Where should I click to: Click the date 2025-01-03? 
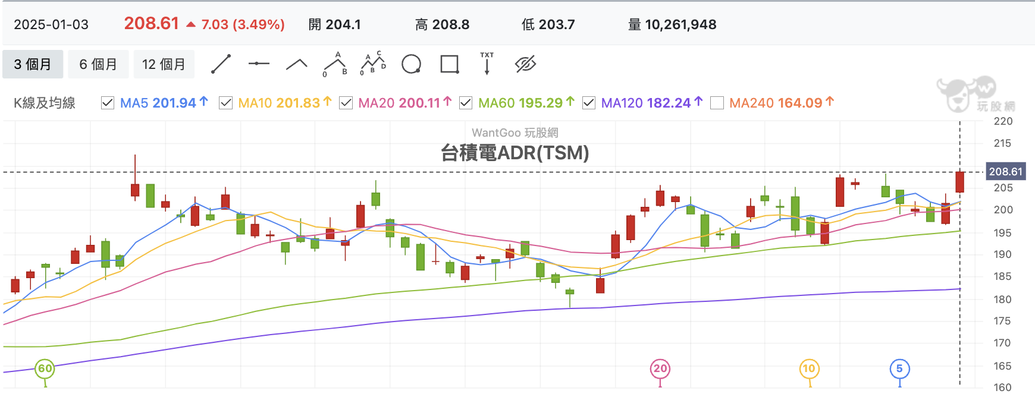(51, 24)
